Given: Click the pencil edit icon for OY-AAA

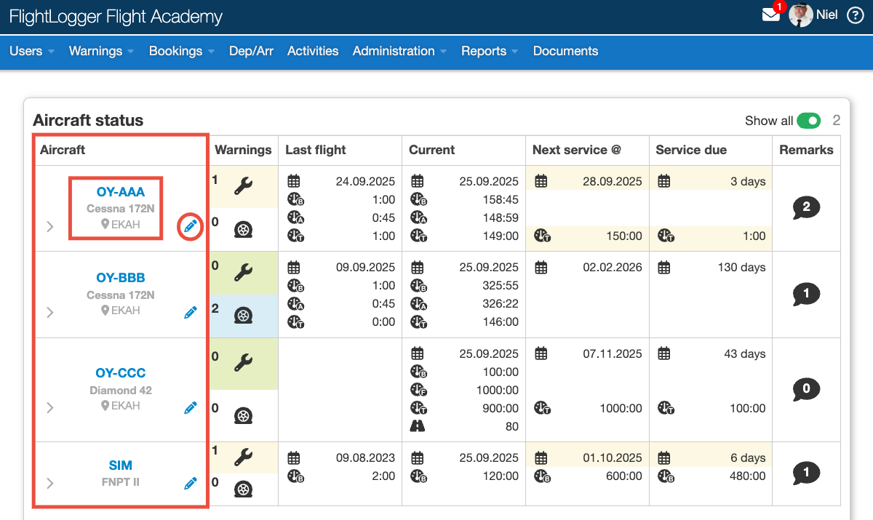Looking at the screenshot, I should click(x=190, y=226).
